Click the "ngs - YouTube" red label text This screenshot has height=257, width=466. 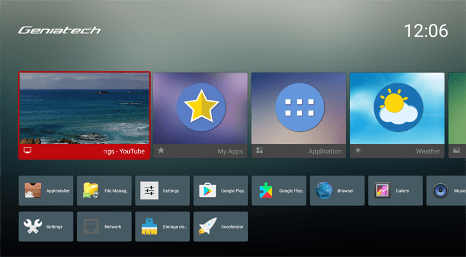(x=123, y=151)
